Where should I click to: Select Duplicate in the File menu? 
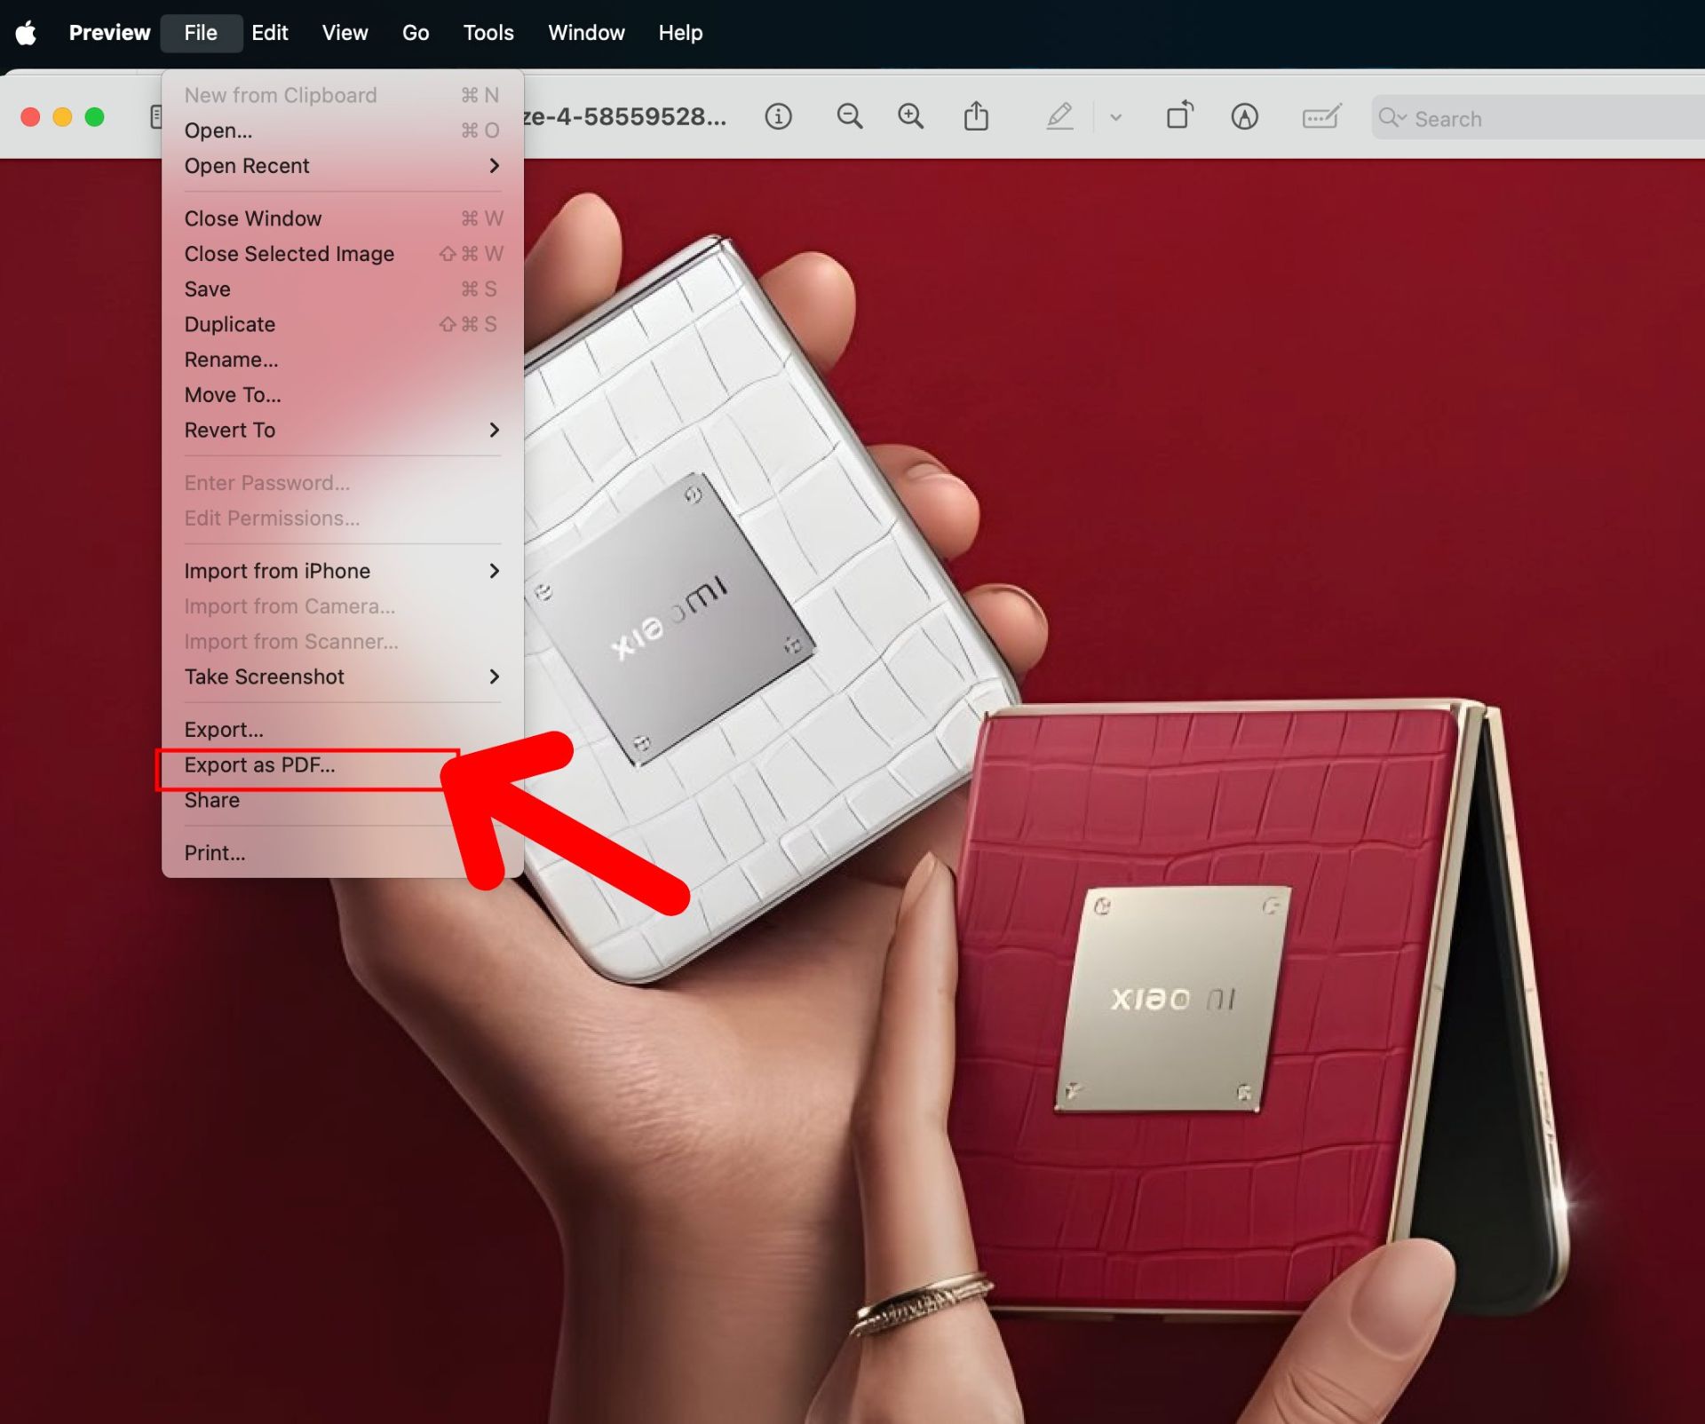coord(230,324)
